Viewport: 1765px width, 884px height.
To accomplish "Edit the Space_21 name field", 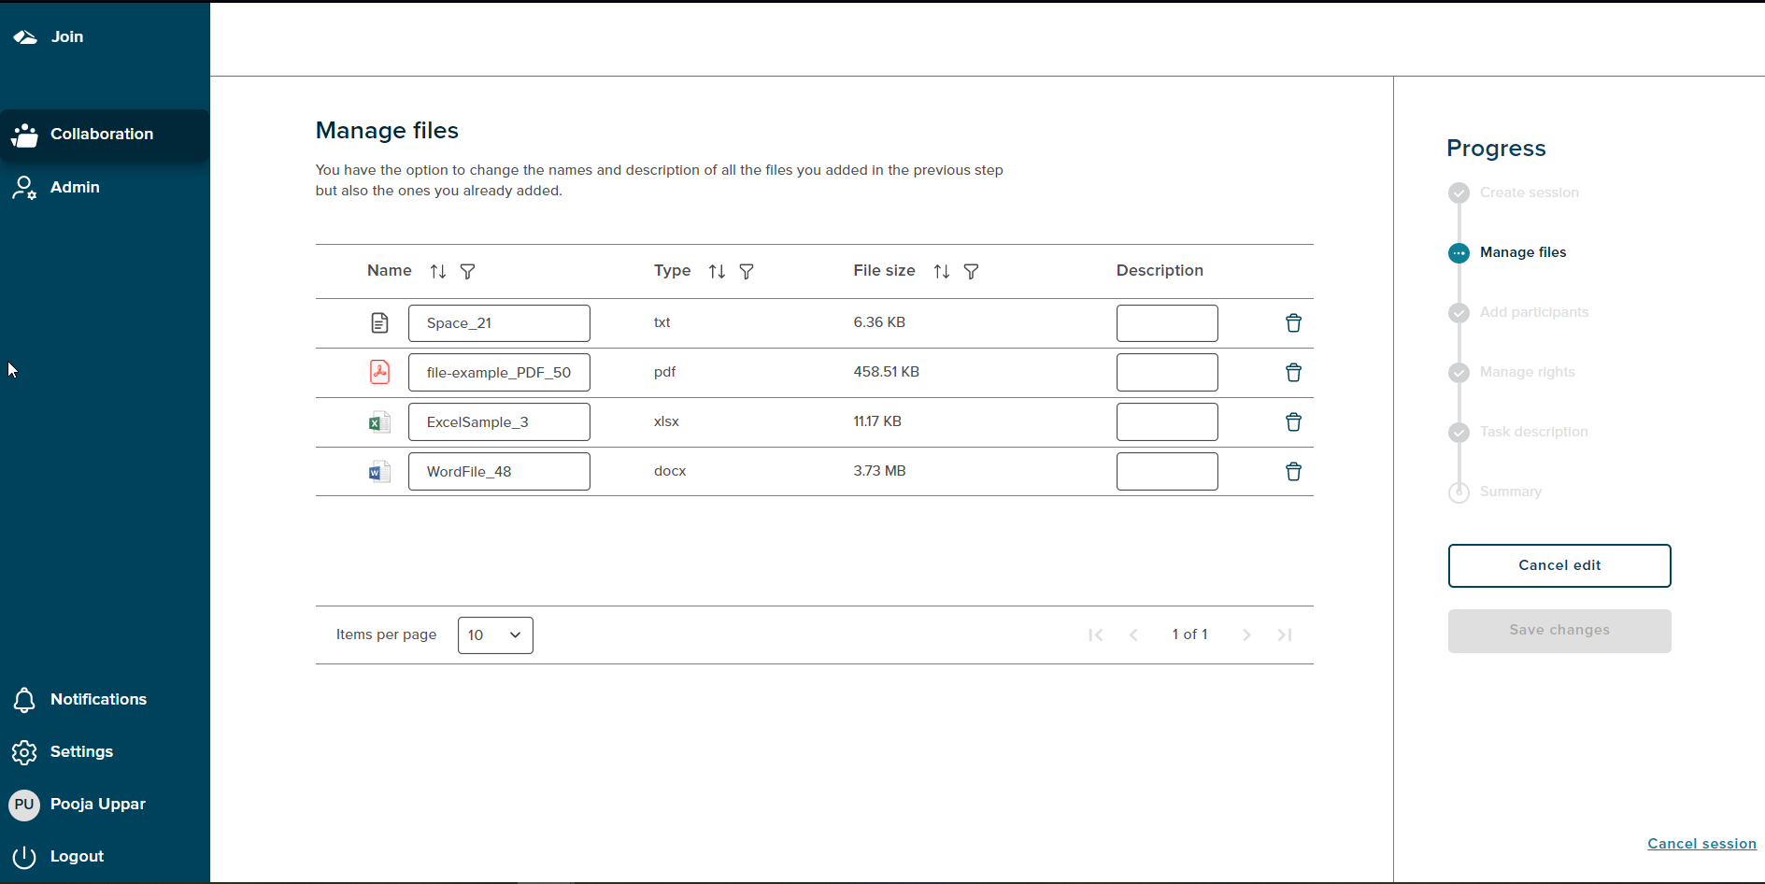I will [499, 323].
